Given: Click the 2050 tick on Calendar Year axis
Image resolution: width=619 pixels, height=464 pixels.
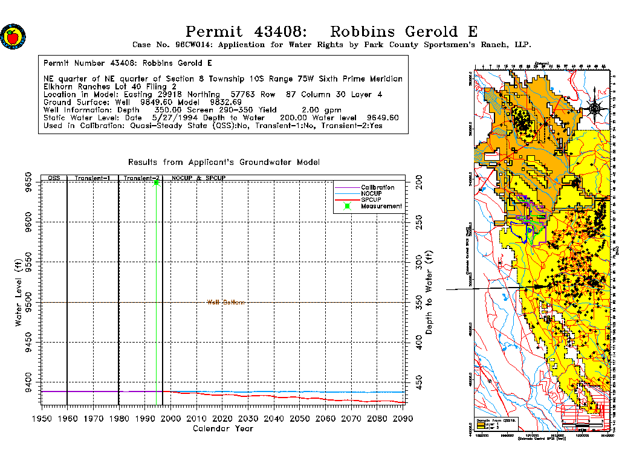Looking at the screenshot, I should [299, 419].
